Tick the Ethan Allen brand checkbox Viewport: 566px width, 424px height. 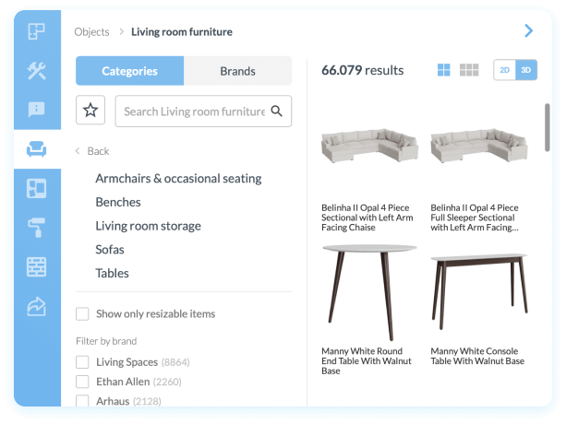pos(83,382)
